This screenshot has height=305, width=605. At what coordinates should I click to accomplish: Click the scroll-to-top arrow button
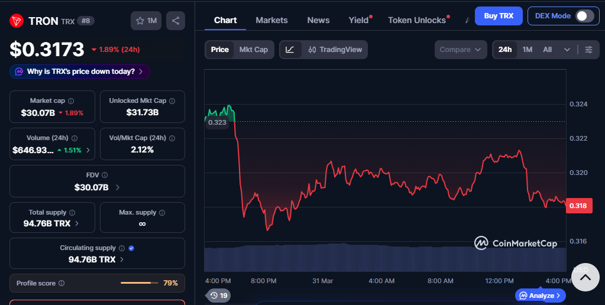pyautogui.click(x=585, y=278)
